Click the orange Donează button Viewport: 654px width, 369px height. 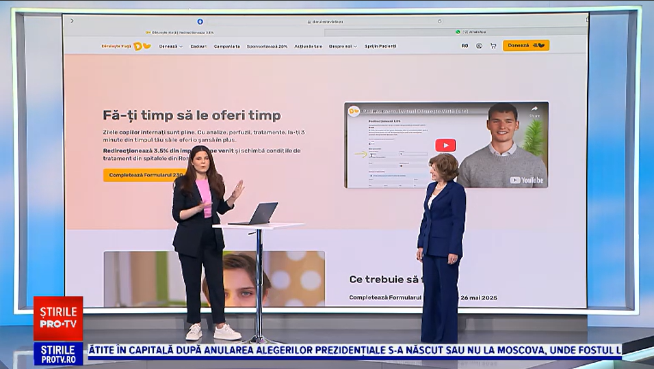[x=526, y=45]
